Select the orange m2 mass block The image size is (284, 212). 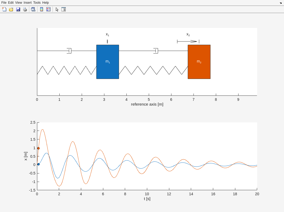click(x=199, y=62)
